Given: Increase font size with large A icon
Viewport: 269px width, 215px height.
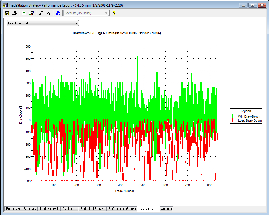Looking at the screenshot, I should 48,13.
